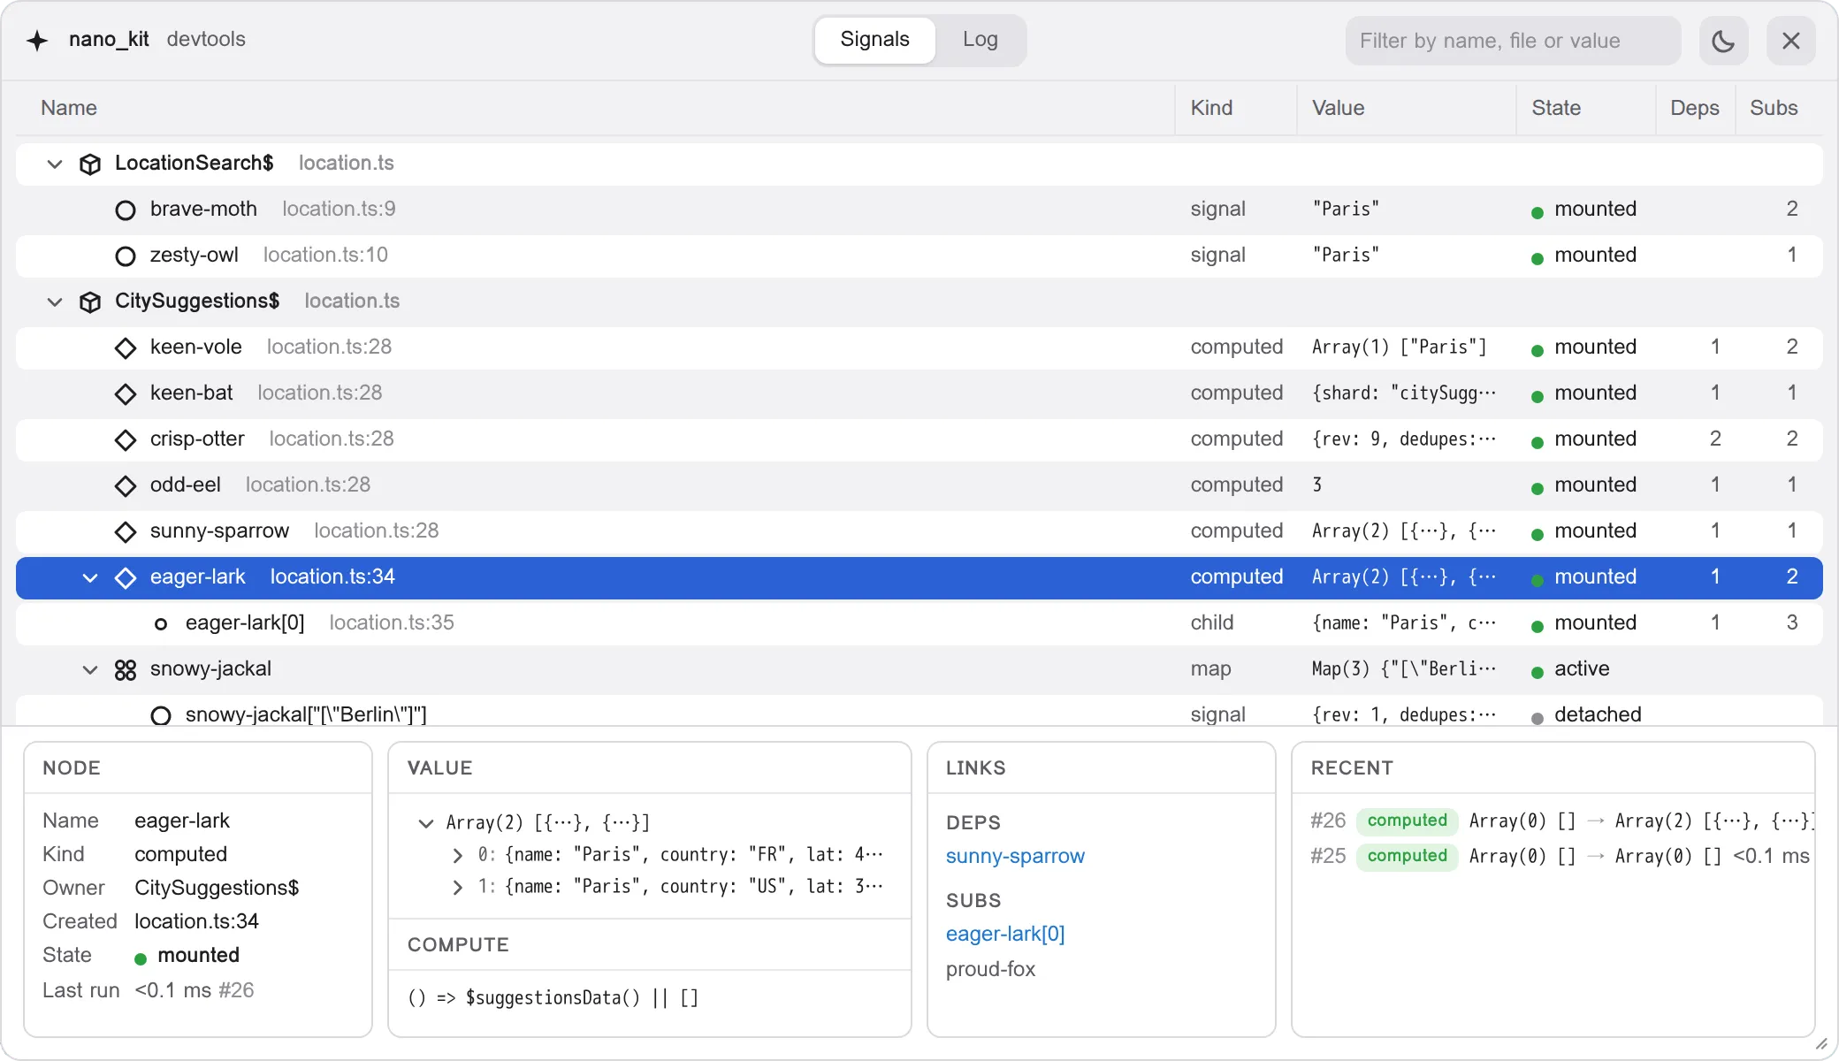Viewport: 1839px width, 1061px height.
Task: Switch to the Log tab
Action: point(980,40)
